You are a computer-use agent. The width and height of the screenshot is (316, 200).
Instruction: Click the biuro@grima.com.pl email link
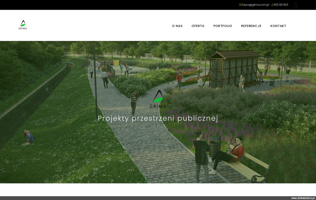pos(256,5)
